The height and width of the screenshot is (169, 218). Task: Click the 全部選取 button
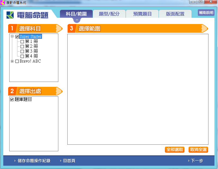(175, 150)
